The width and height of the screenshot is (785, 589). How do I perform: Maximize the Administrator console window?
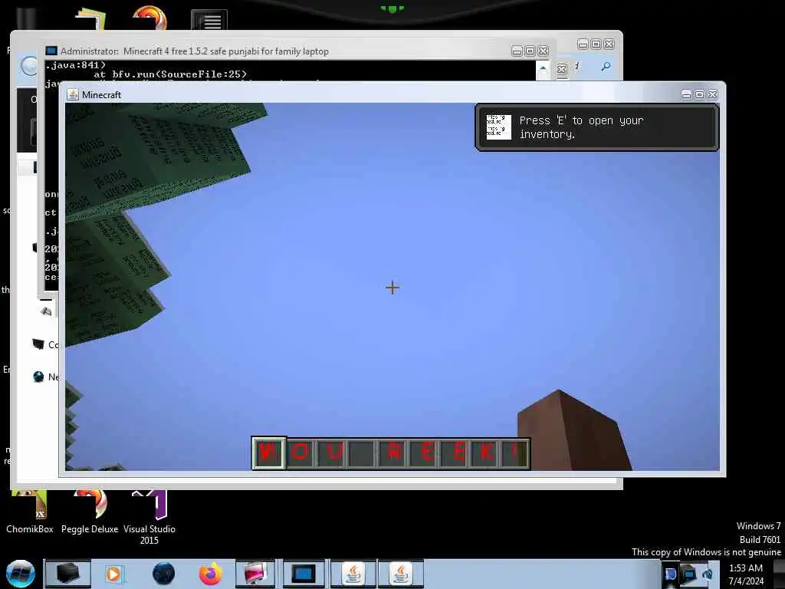pos(530,51)
